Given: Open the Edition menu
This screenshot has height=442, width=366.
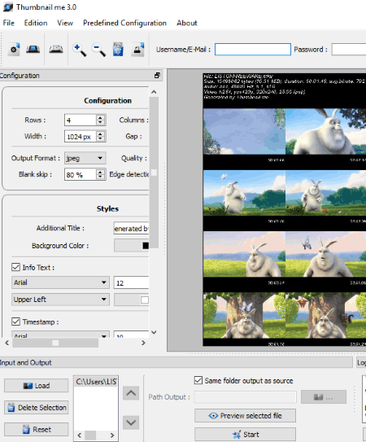Looking at the screenshot, I should [x=36, y=23].
